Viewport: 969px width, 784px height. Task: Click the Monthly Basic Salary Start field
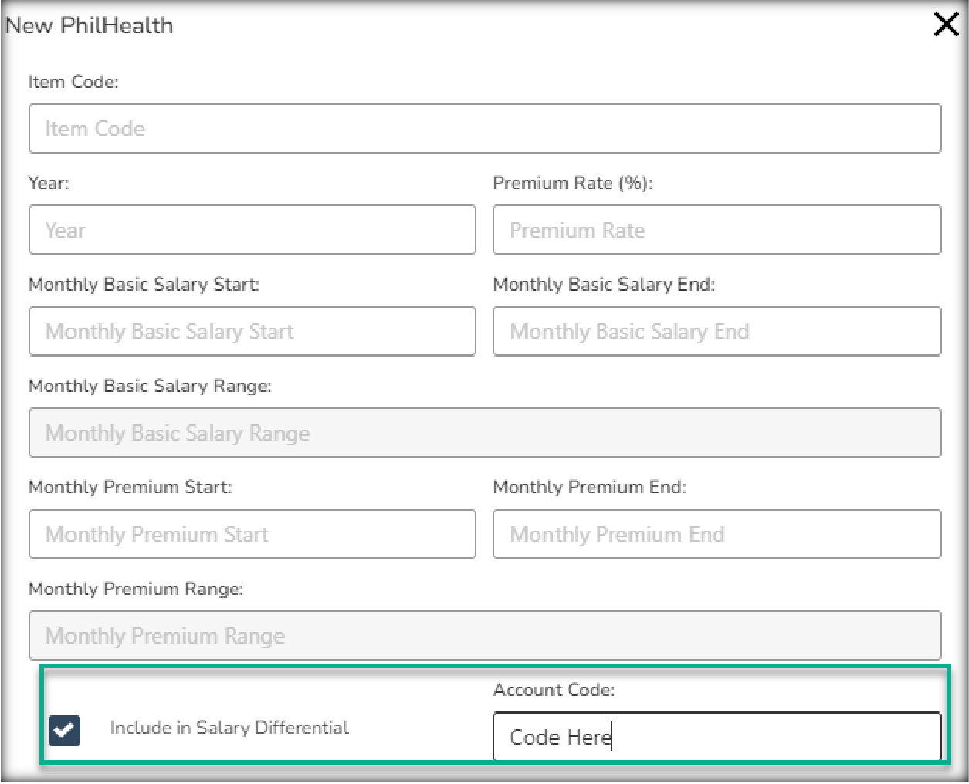(252, 332)
